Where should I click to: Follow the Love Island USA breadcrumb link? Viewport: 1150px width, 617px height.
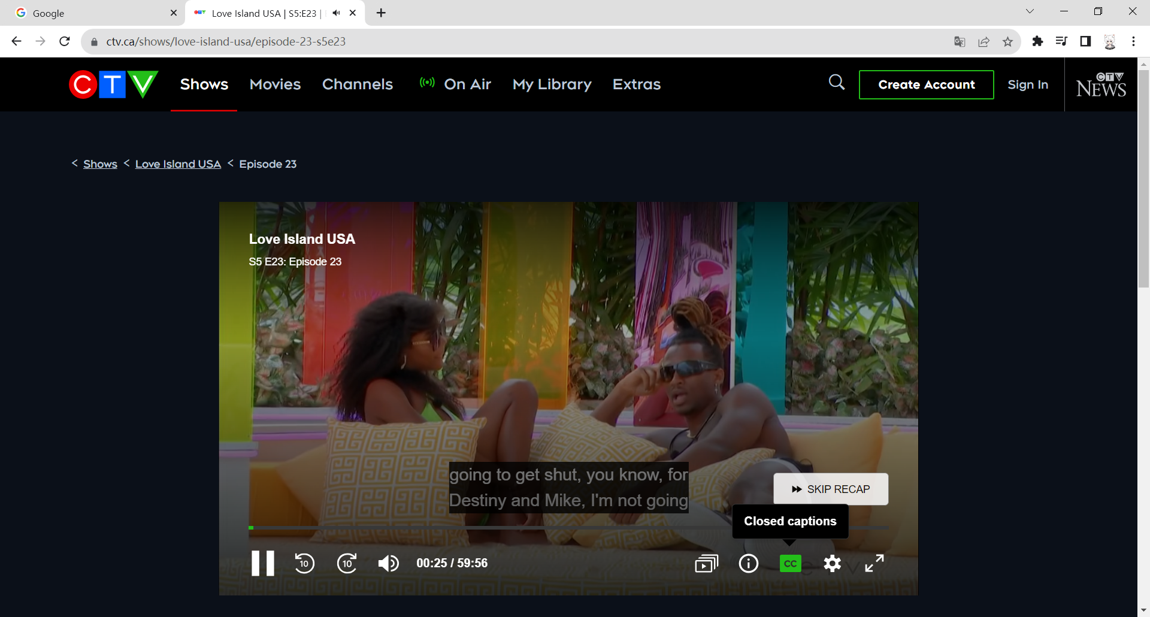178,164
